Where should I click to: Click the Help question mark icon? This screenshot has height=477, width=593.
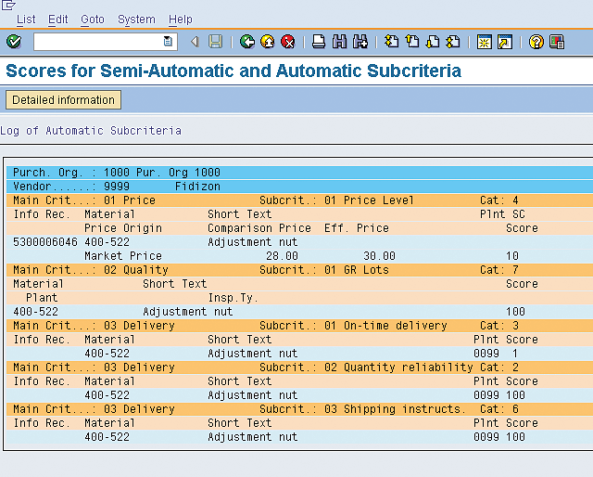click(x=536, y=42)
